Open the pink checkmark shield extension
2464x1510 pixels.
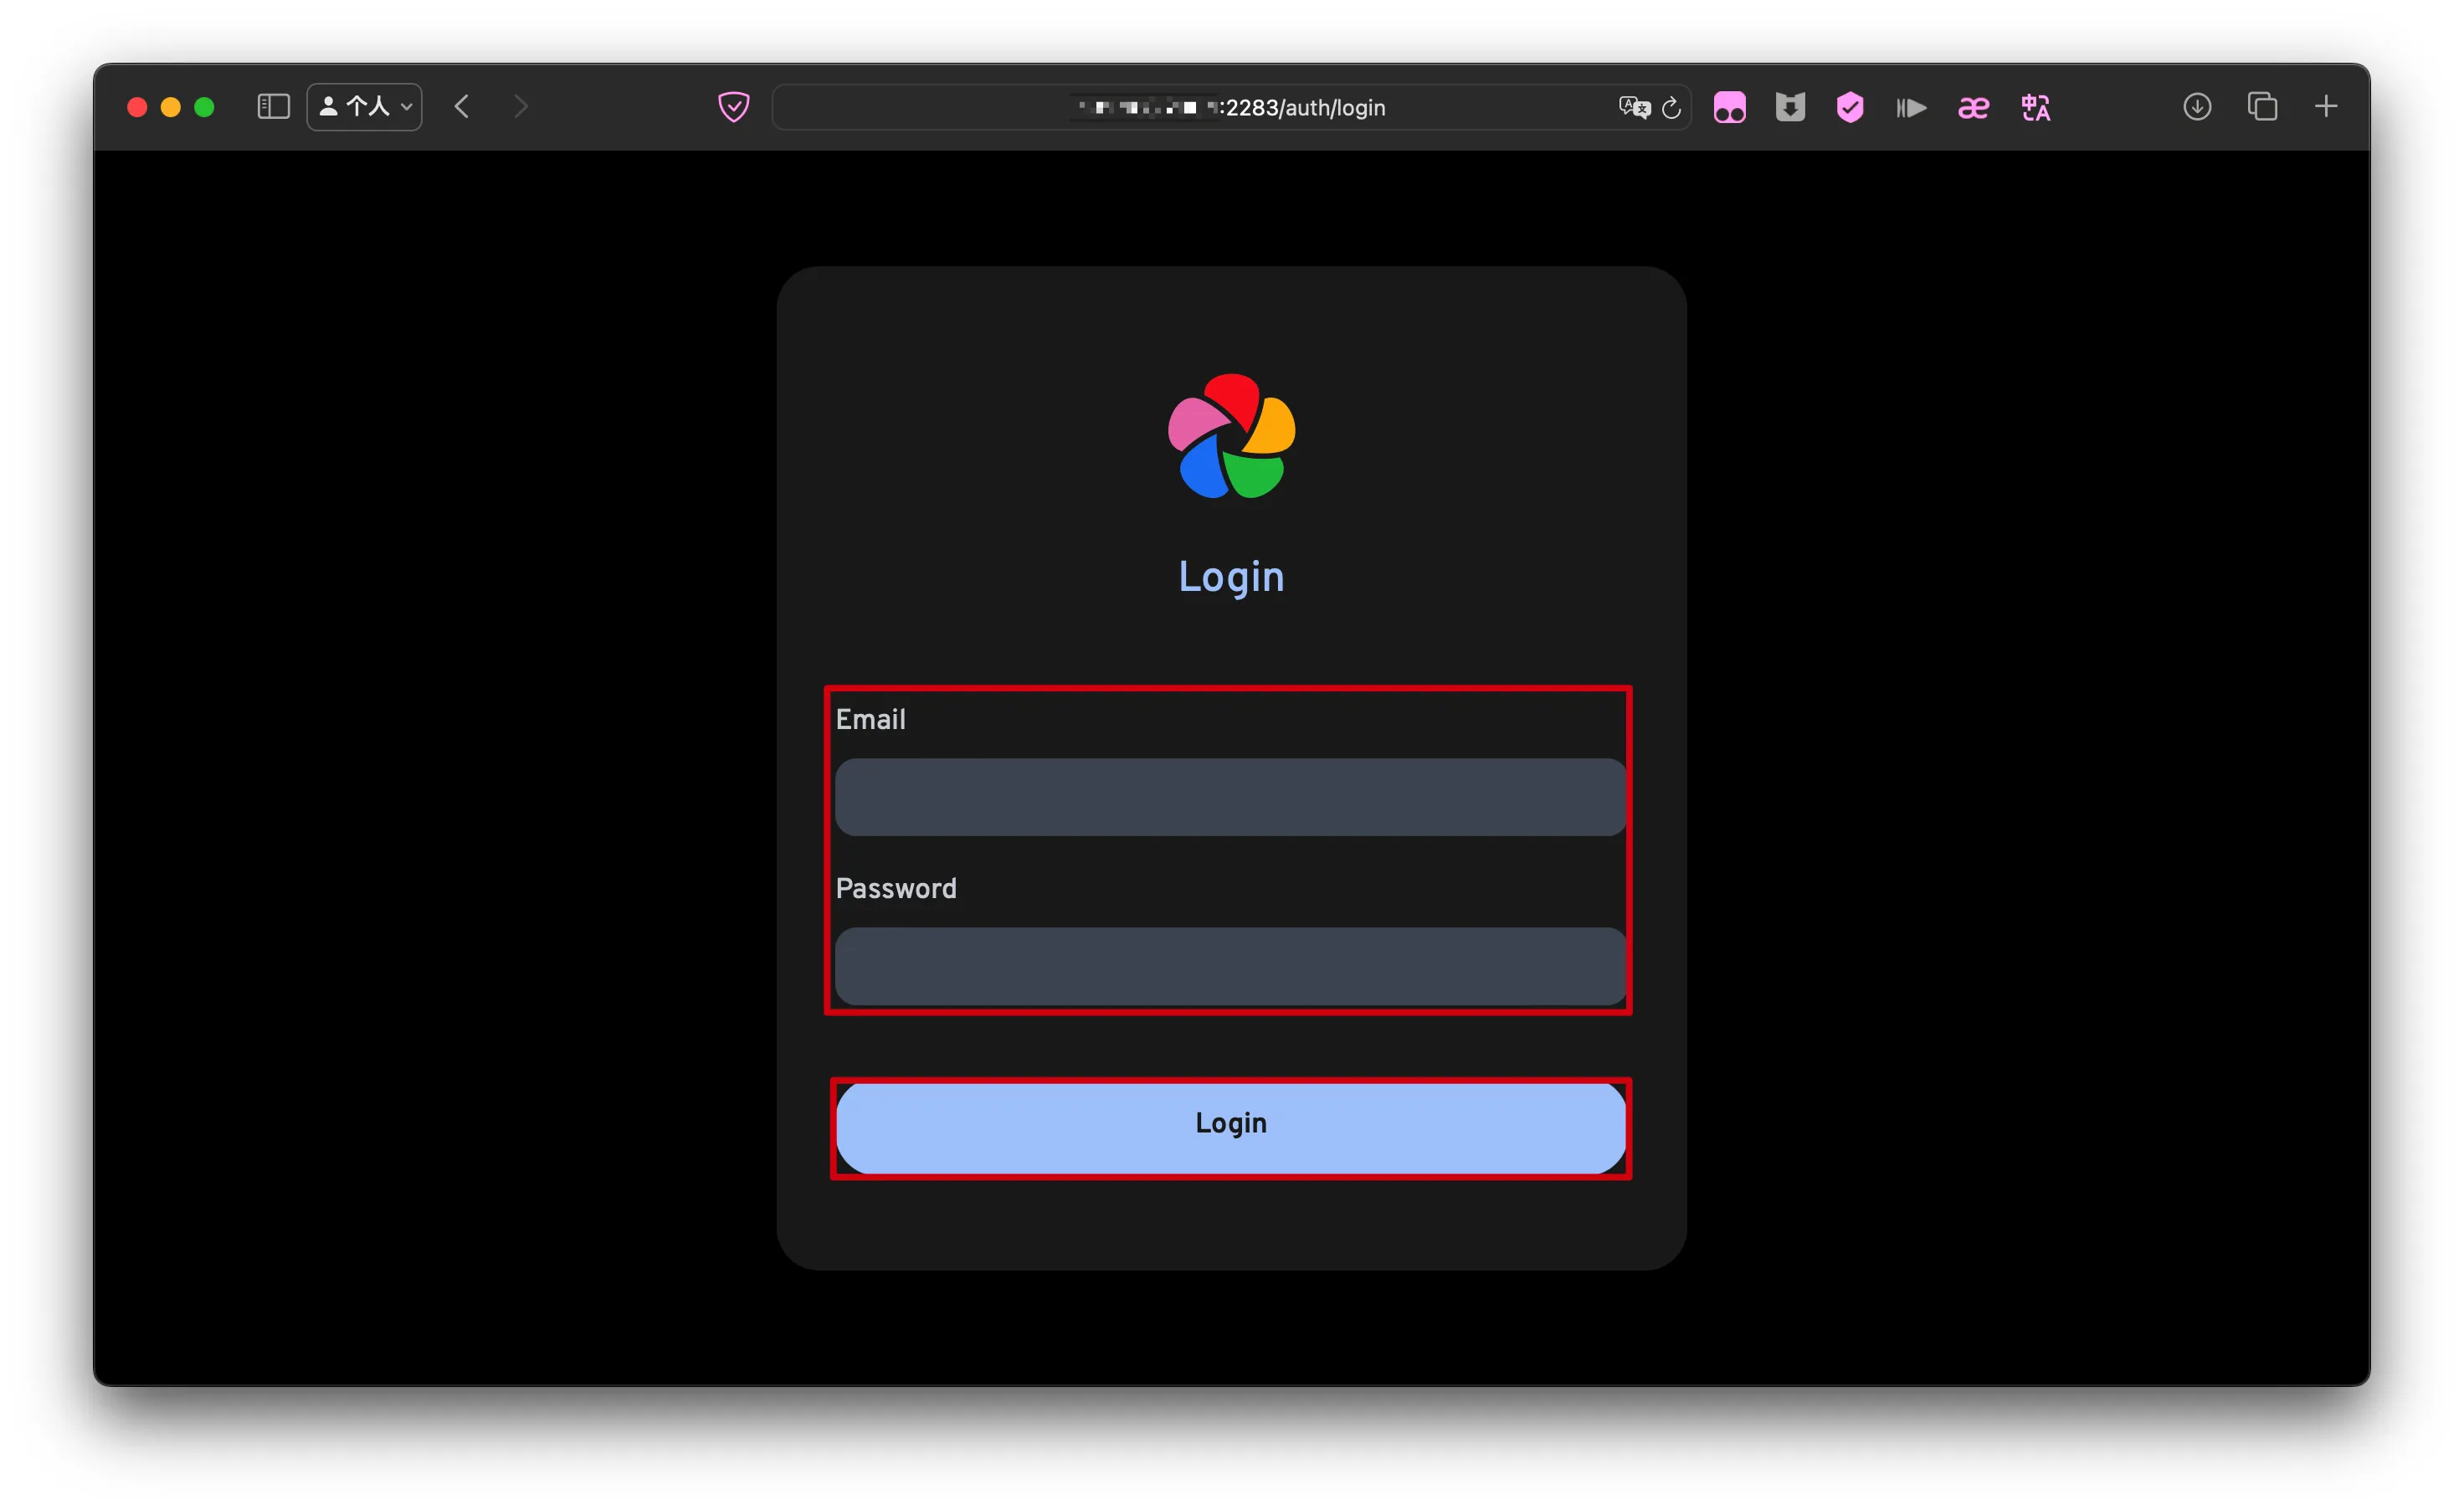[x=1850, y=107]
